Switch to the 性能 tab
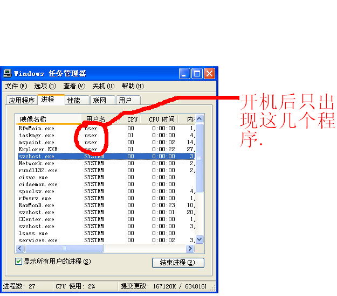 [x=77, y=101]
